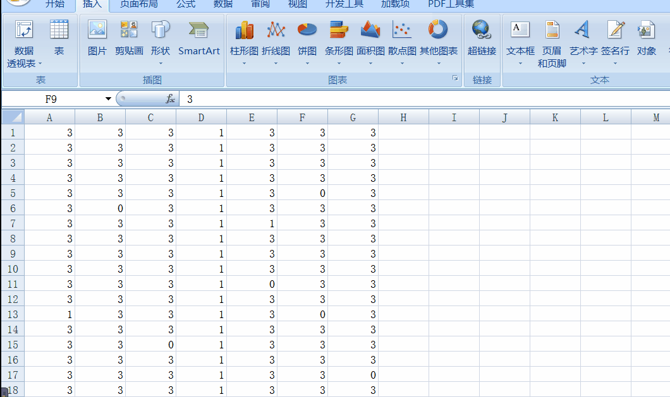The image size is (670, 397).
Task: Select cell C15 containing 0
Action: pyautogui.click(x=150, y=345)
